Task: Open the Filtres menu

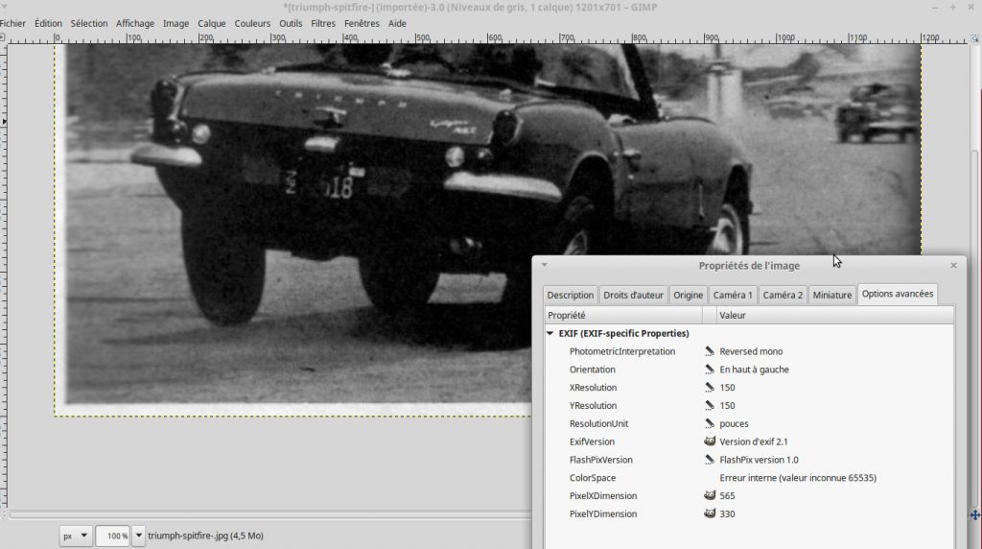Action: [x=322, y=23]
